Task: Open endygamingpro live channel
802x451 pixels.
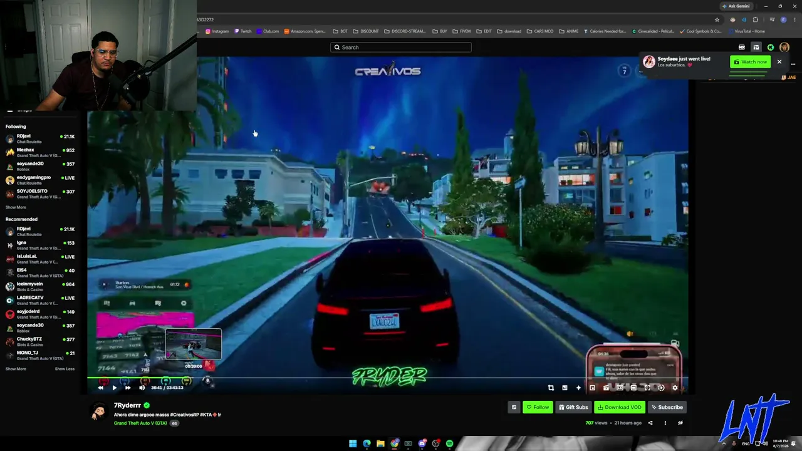Action: click(41, 180)
